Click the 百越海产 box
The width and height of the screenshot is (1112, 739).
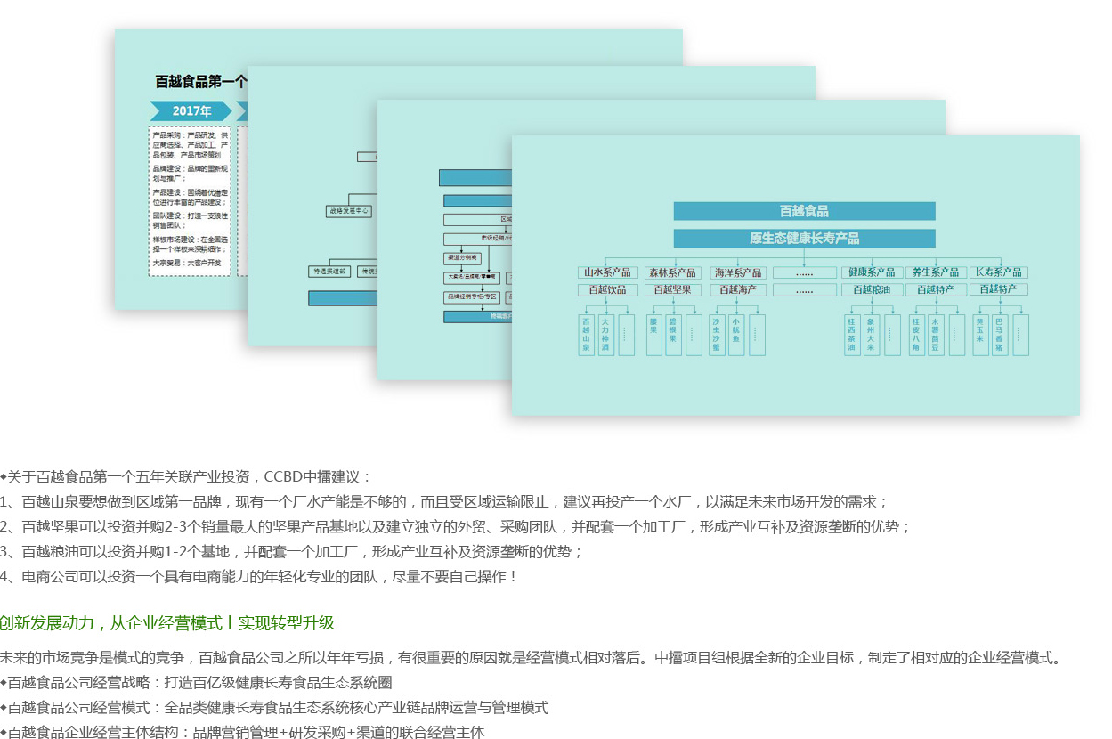pos(738,289)
